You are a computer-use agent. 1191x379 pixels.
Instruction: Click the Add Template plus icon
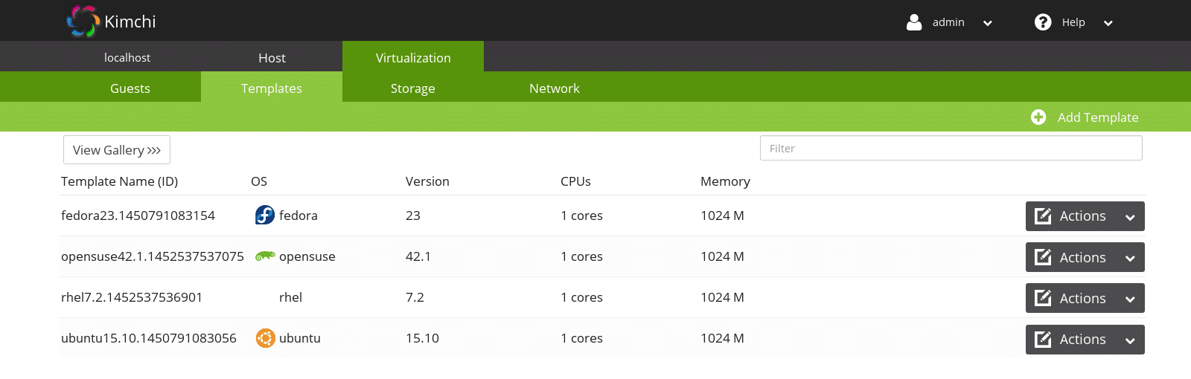click(x=1038, y=117)
